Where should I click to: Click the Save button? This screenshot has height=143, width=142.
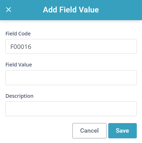point(123,131)
